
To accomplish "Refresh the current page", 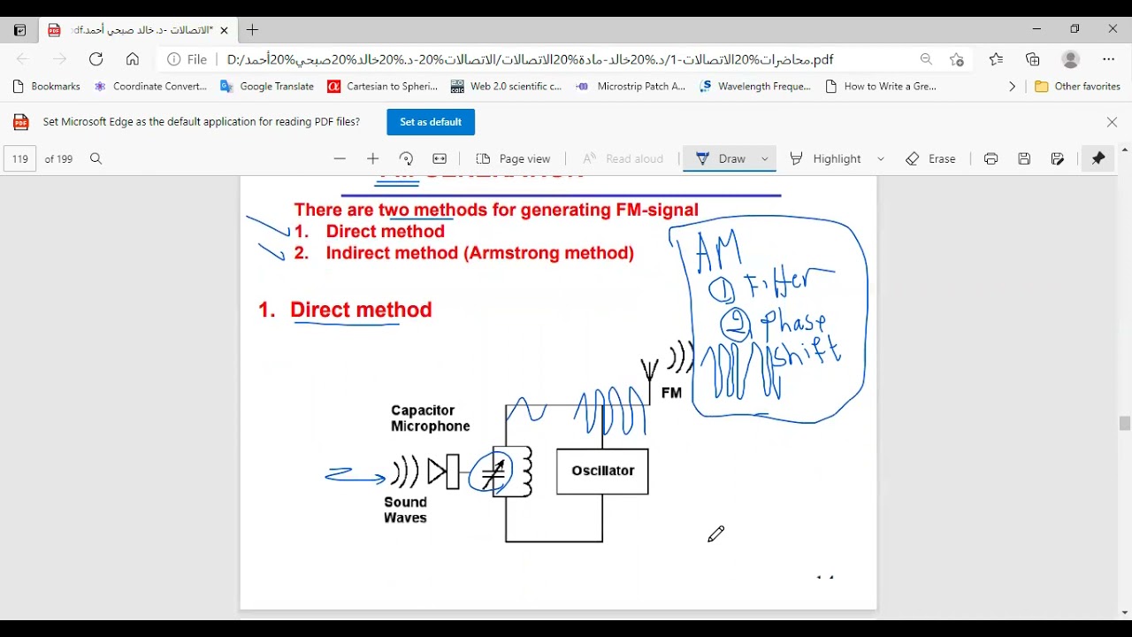I will 96,59.
